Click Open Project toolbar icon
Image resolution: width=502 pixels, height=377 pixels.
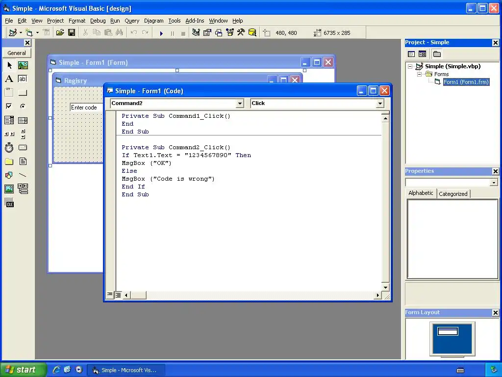[60, 32]
